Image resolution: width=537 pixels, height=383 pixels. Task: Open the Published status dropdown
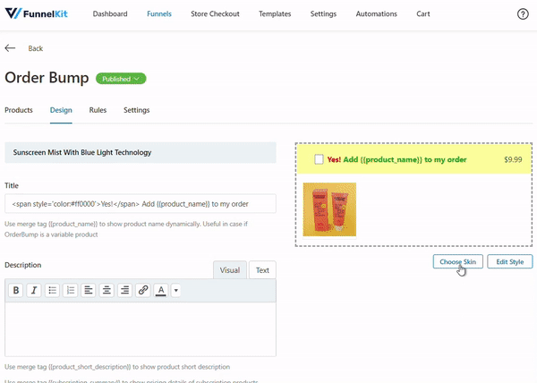click(121, 79)
